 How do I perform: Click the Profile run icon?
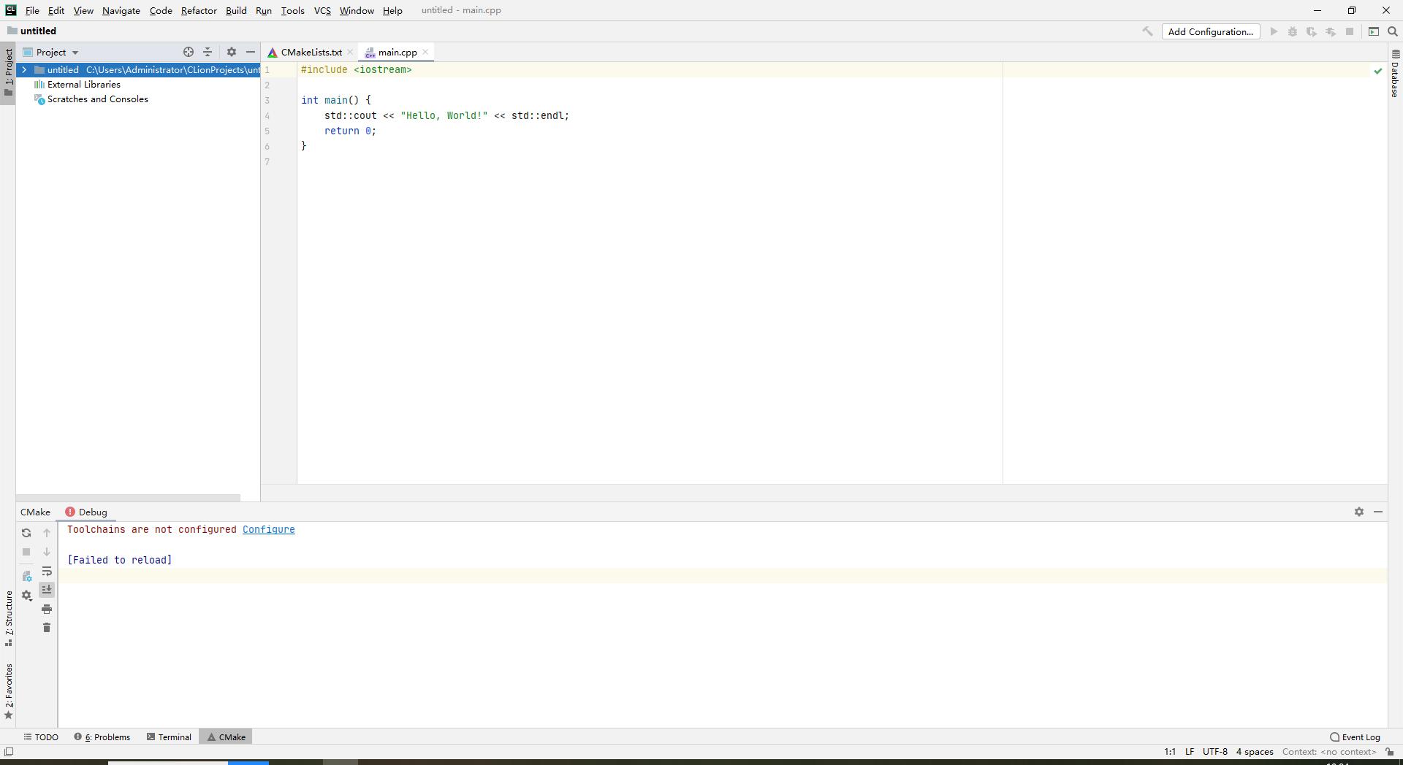pos(1331,31)
